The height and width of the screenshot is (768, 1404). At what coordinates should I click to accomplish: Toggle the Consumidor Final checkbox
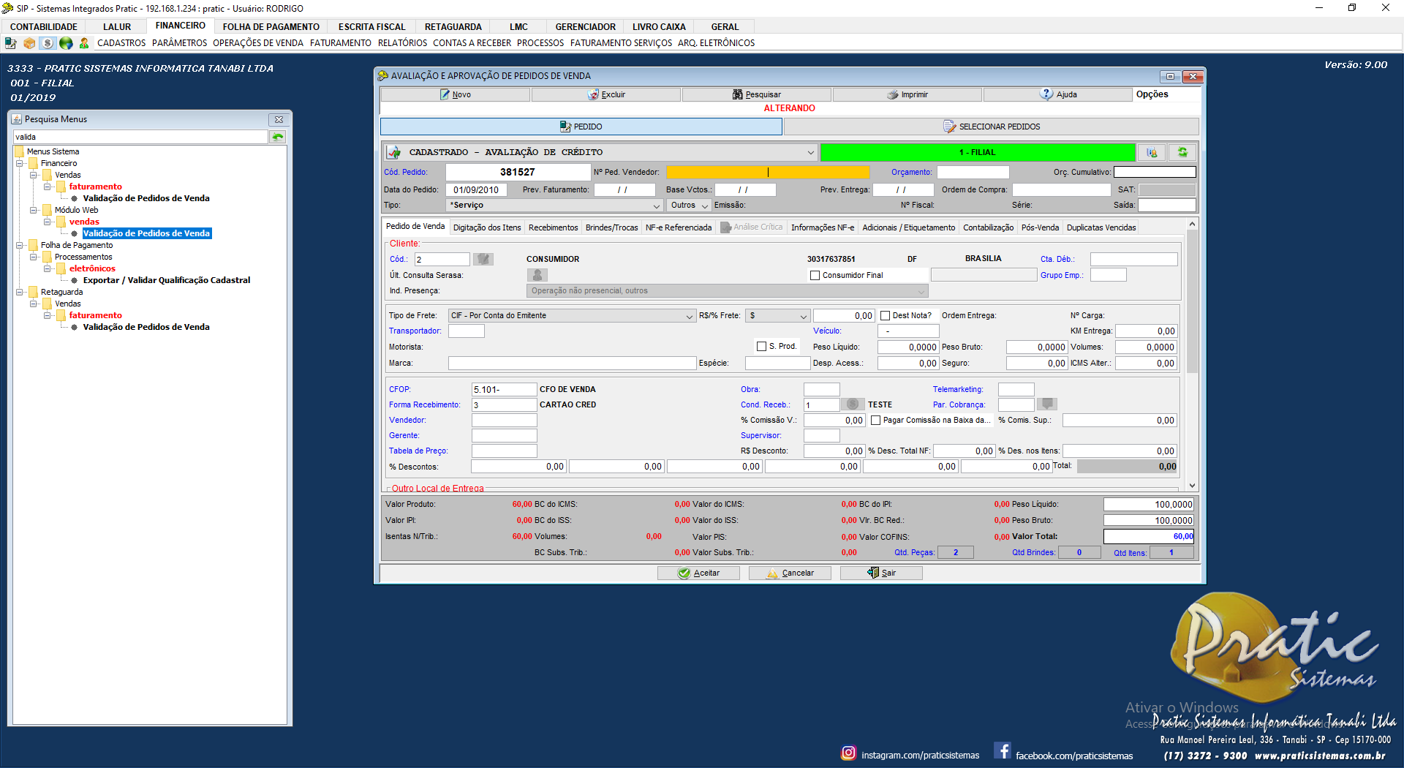coord(815,276)
